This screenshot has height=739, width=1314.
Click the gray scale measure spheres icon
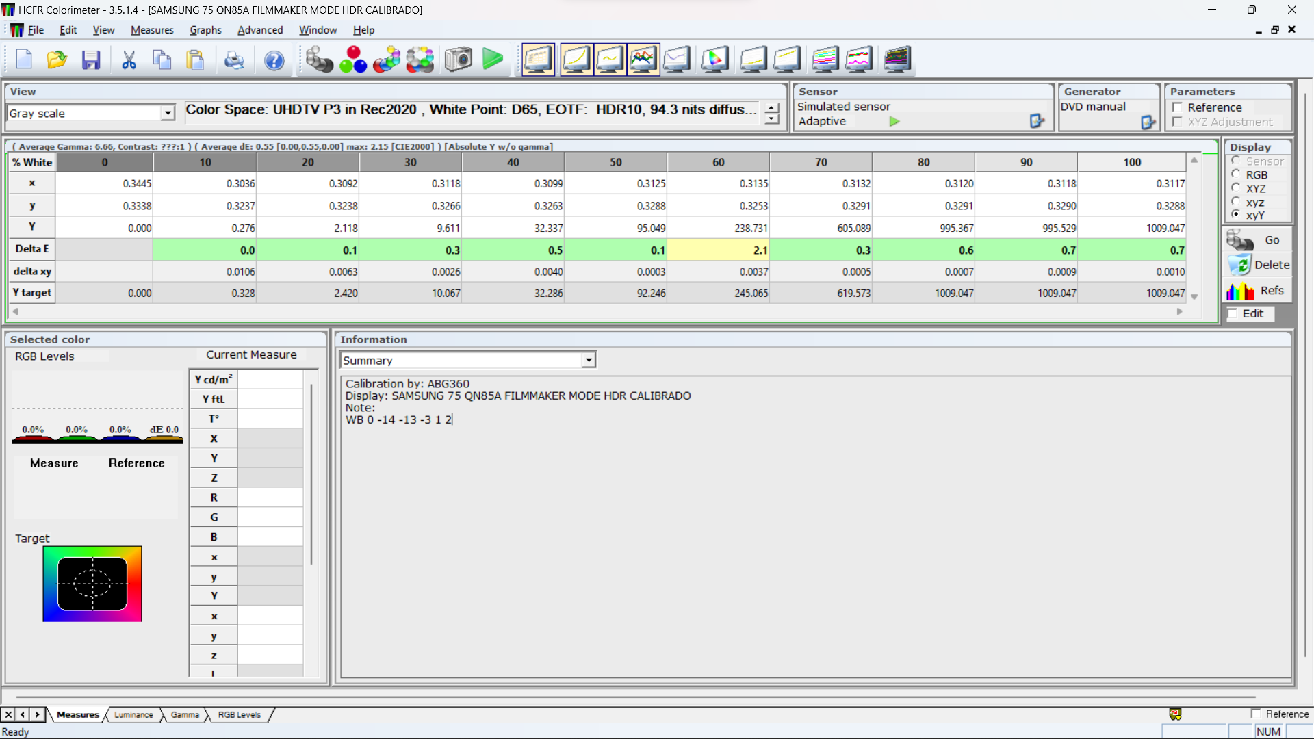(x=319, y=60)
